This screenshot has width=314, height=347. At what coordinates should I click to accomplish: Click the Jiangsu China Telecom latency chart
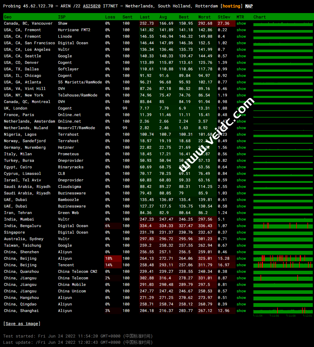(283, 278)
